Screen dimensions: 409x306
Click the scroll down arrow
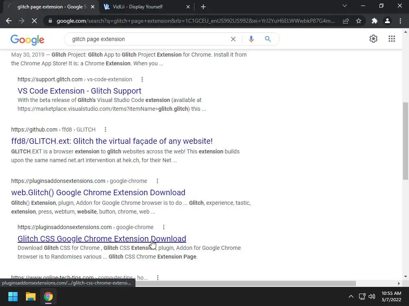pos(405,277)
